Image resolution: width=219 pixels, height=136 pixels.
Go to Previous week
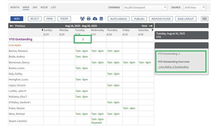coord(17,26)
